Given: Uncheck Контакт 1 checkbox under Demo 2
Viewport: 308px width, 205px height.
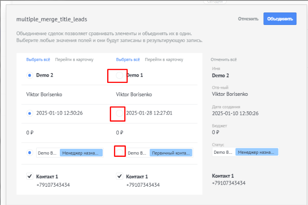Looking at the screenshot, I should point(30,176).
